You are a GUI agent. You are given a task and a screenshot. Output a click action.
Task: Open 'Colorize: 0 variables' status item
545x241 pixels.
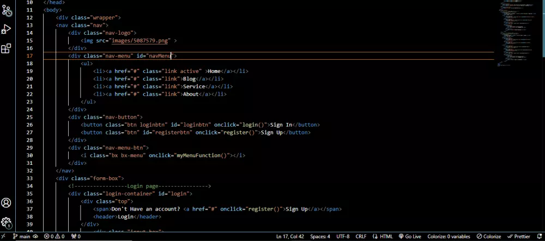click(x=449, y=237)
